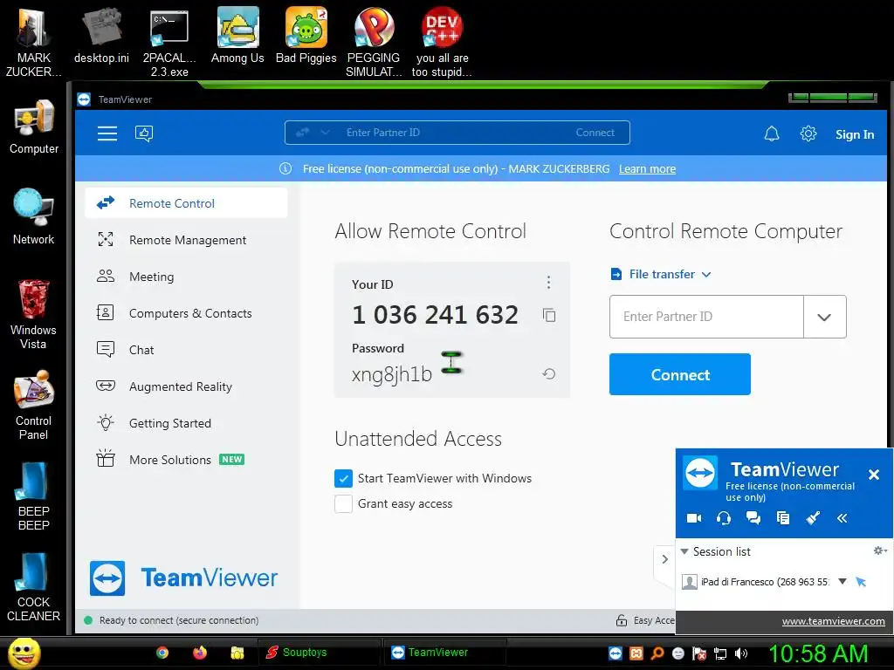894x670 pixels.
Task: Copy Your ID to clipboard
Action: 549,315
